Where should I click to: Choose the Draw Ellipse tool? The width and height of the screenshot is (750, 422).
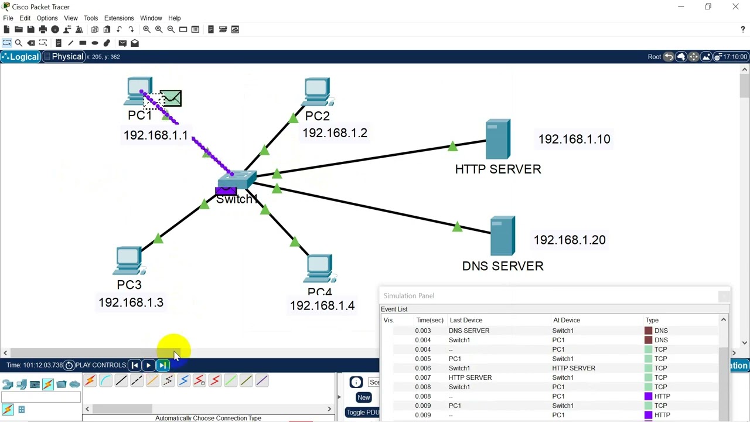[x=94, y=43]
